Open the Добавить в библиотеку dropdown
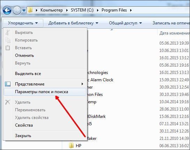The image size is (190, 150). pyautogui.click(x=73, y=23)
